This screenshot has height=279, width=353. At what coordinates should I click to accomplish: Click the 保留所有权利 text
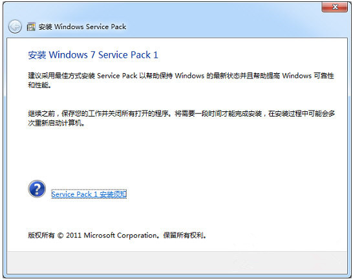[x=183, y=236]
